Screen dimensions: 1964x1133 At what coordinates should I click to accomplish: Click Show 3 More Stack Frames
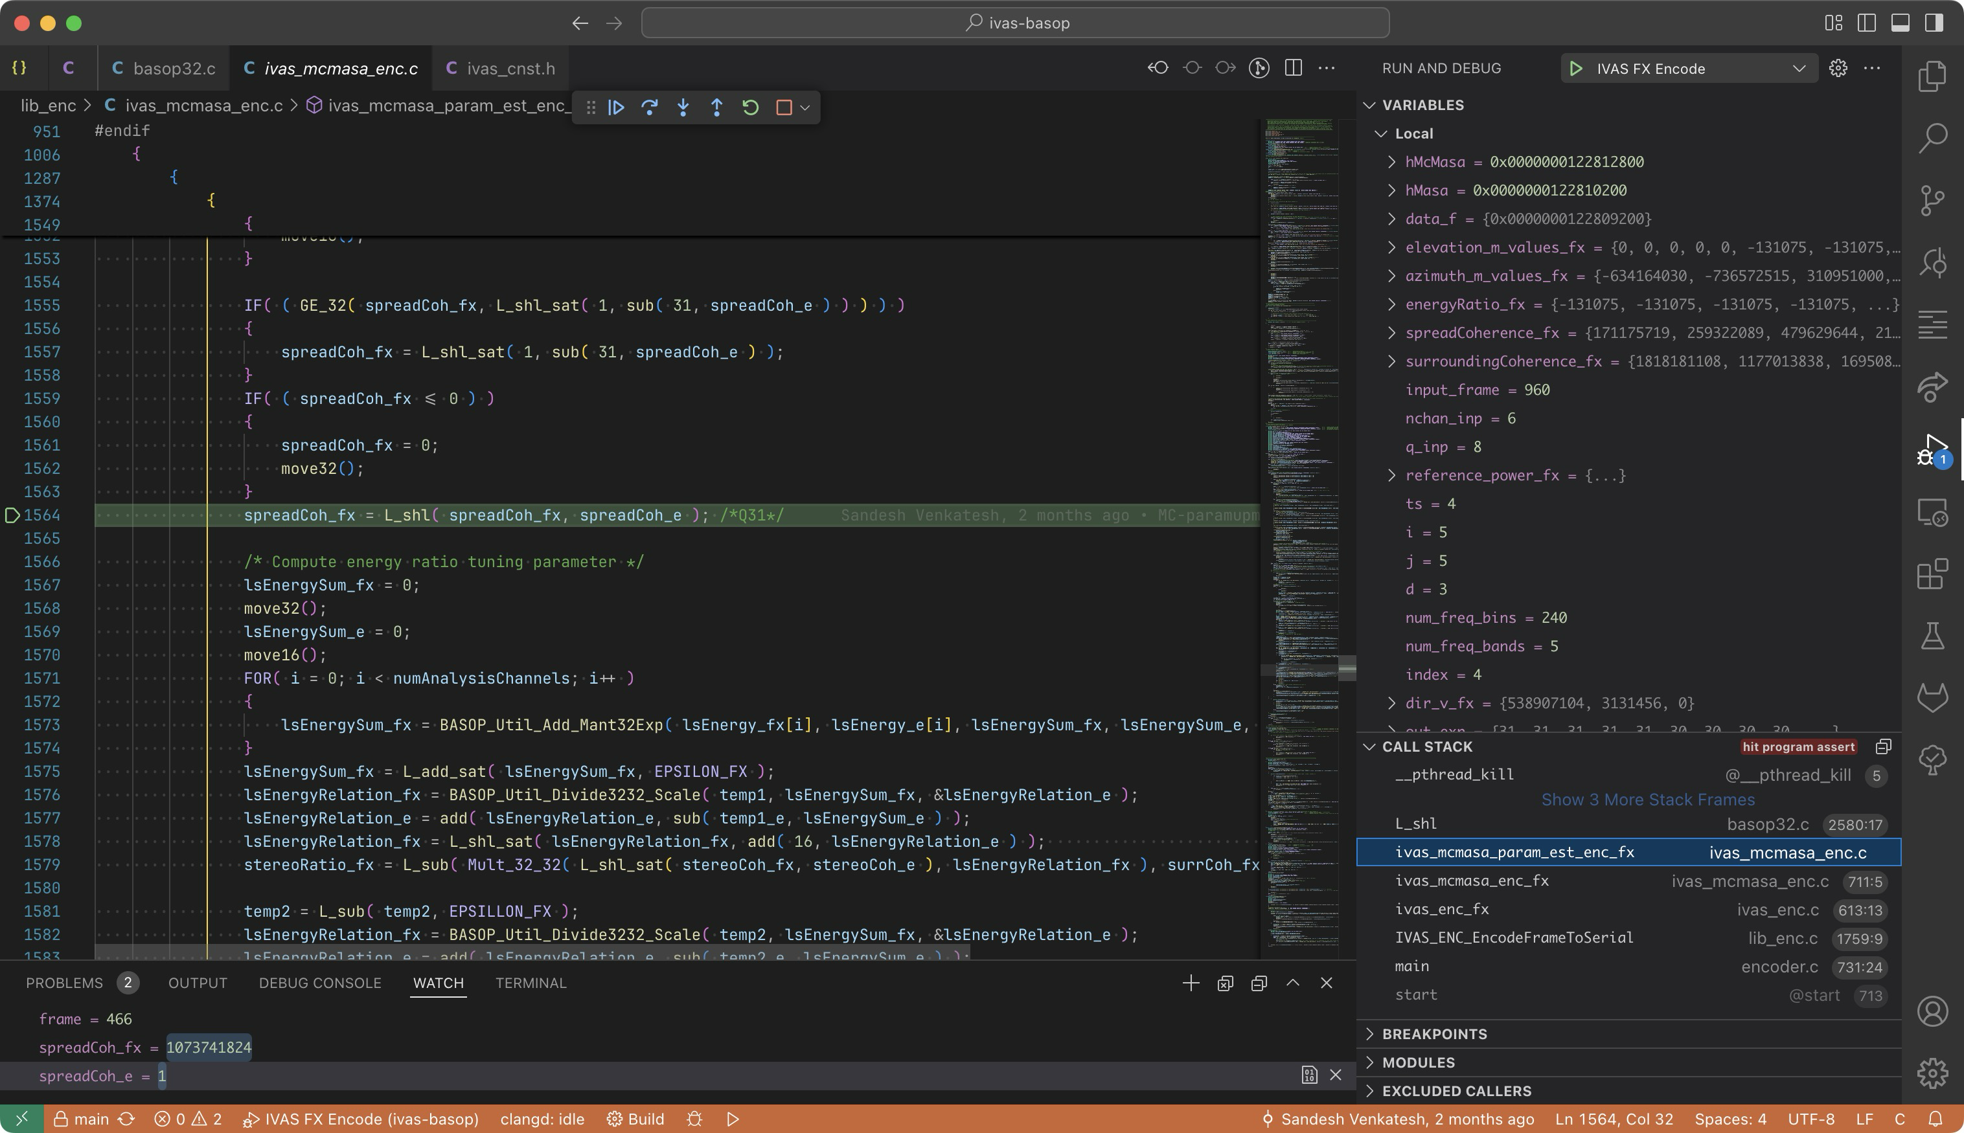(x=1647, y=799)
